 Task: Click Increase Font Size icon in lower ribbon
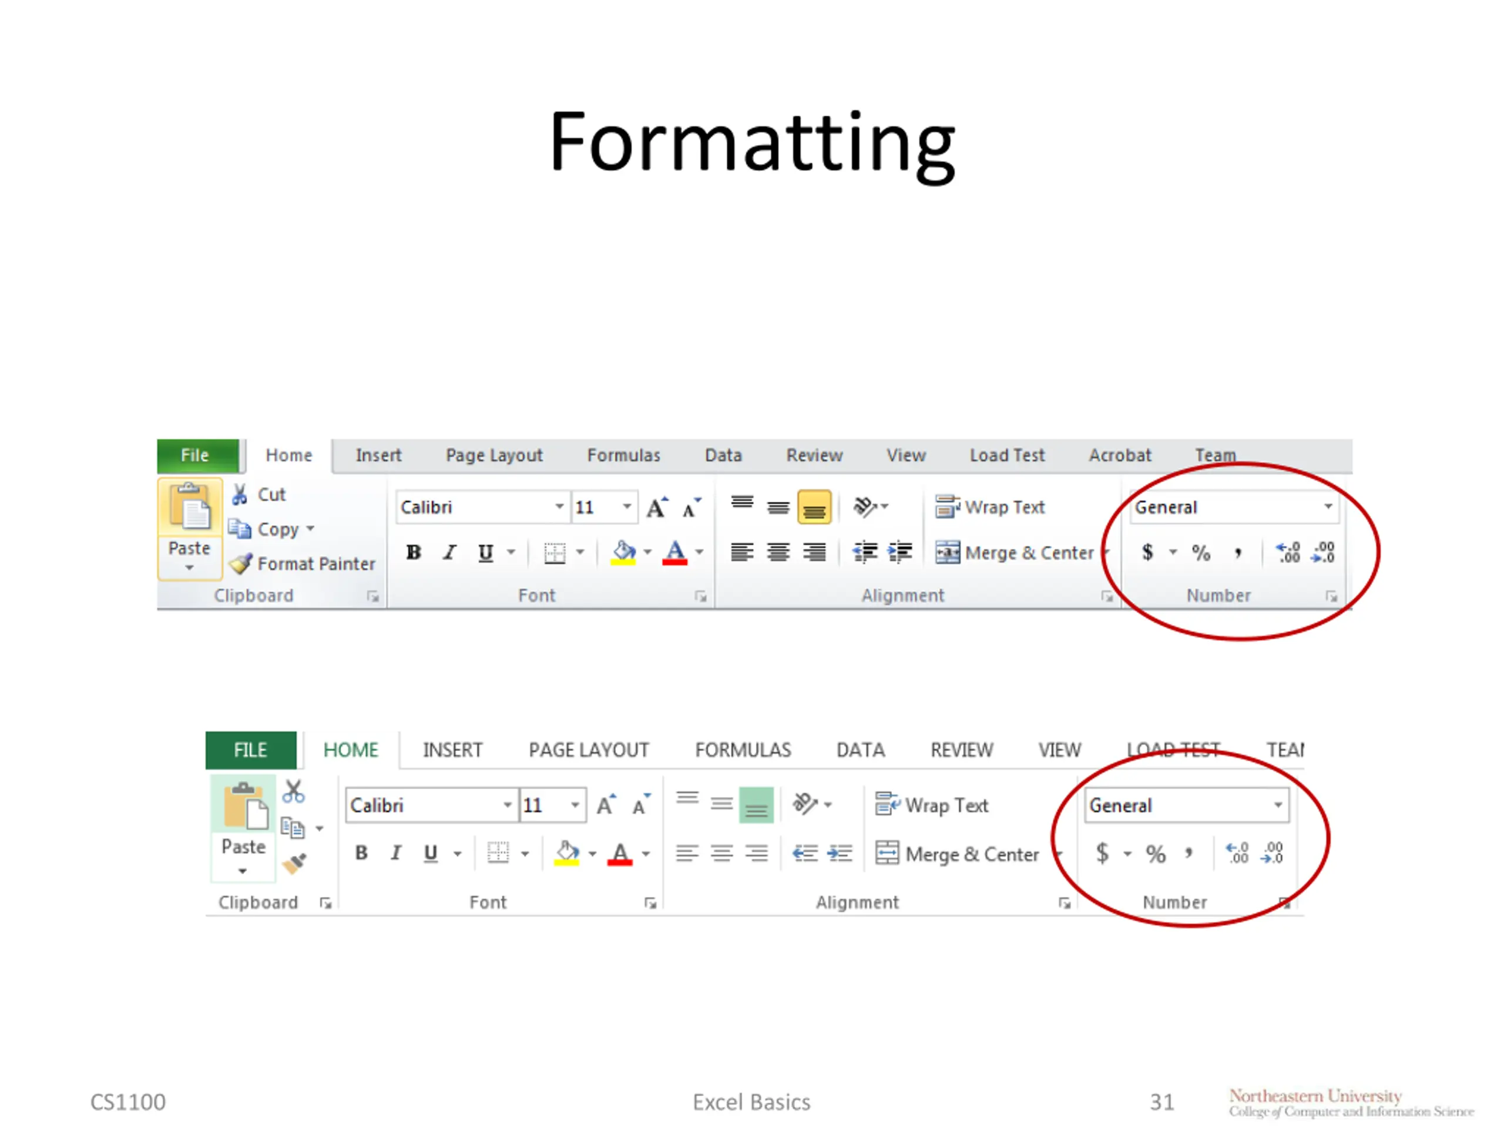pos(606,805)
